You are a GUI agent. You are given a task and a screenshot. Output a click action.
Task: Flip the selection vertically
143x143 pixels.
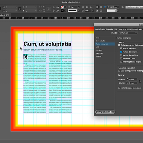(44, 11)
